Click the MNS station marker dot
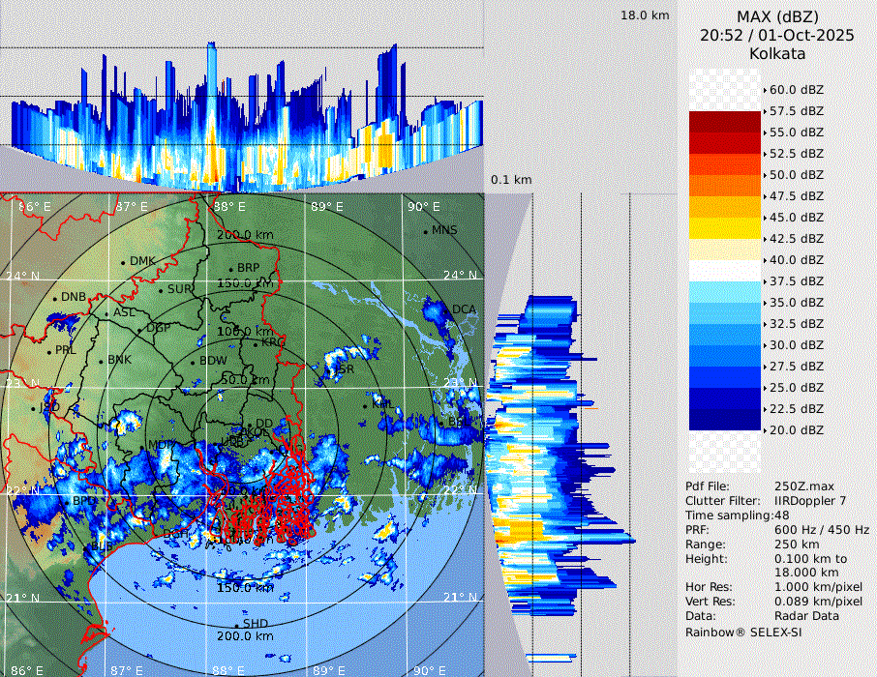Viewport: 877px width, 677px height. (x=425, y=231)
